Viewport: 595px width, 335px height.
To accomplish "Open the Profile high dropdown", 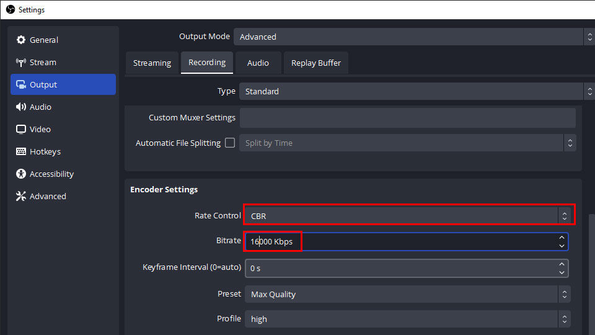I will (x=407, y=319).
